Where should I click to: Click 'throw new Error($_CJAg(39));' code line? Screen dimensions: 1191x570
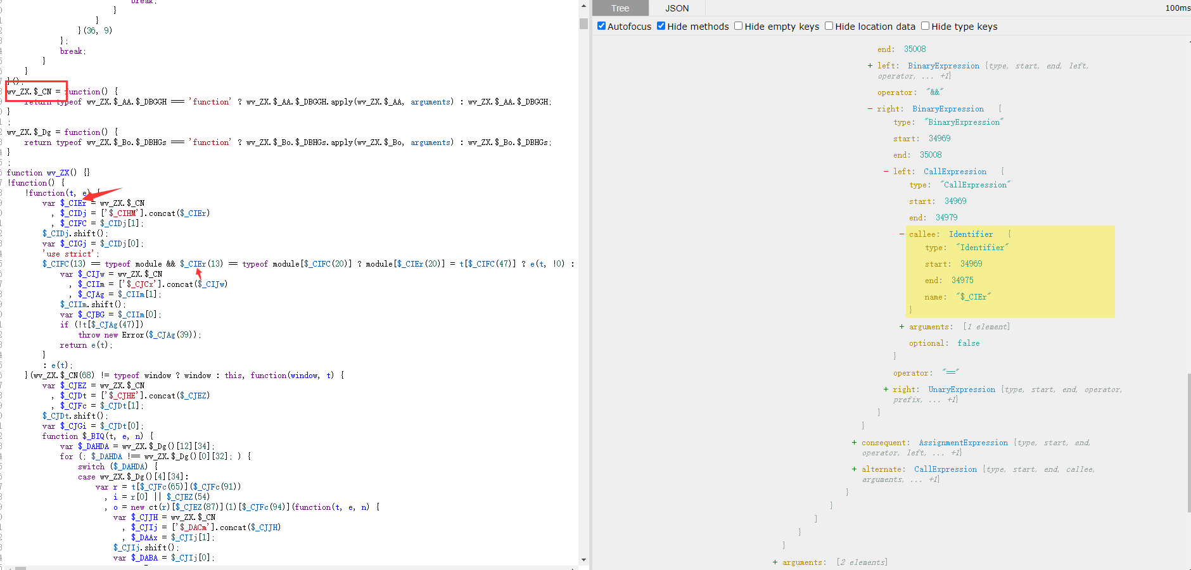[x=140, y=335]
